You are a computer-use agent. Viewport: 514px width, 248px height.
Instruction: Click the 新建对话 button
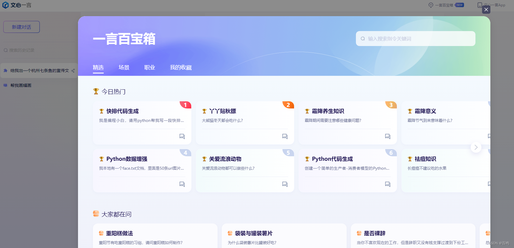22,27
